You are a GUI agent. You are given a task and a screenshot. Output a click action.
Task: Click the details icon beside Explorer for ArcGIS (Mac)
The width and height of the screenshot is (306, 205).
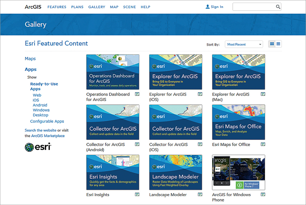(x=263, y=94)
